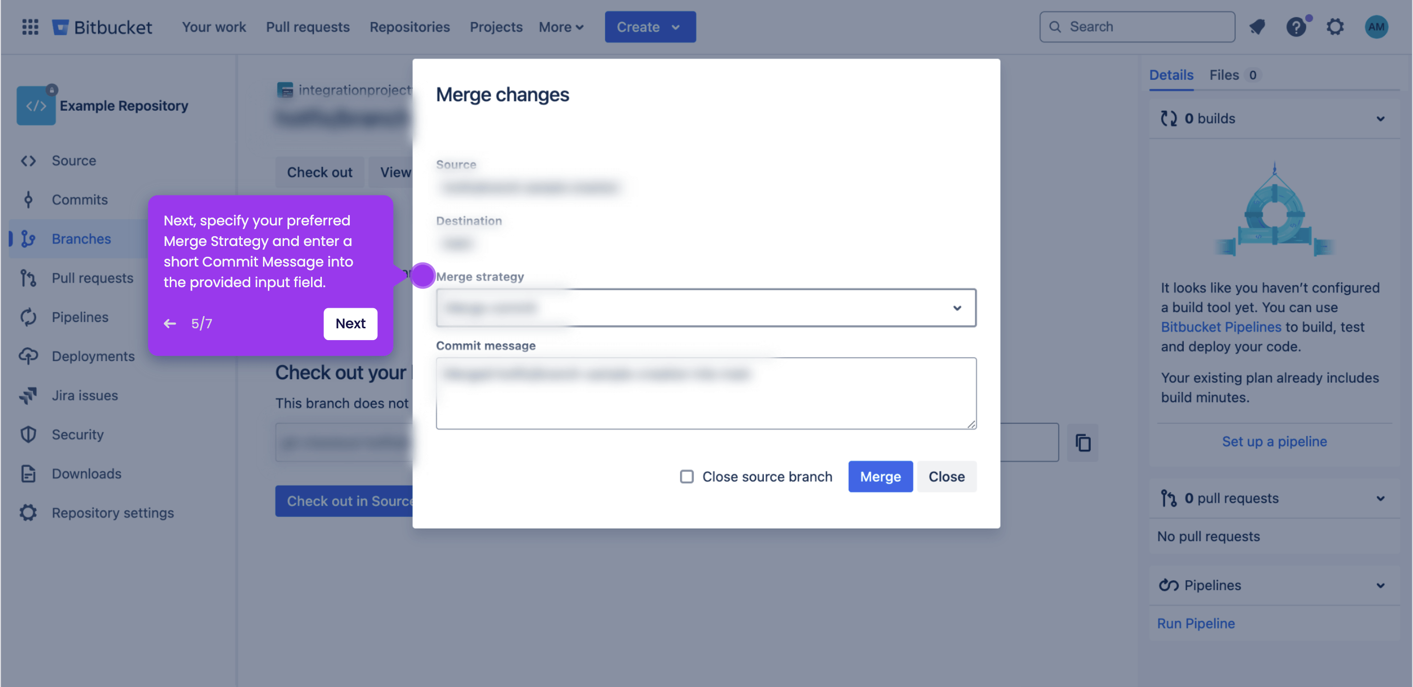Click the Merge strategy field label
Screen dimensions: 1413x687
tap(480, 277)
